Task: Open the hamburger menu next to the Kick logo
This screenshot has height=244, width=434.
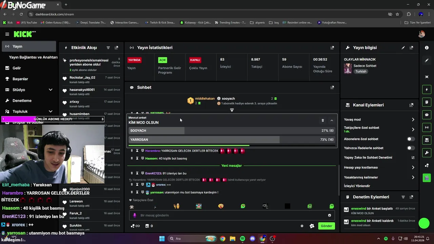Action: pyautogui.click(x=7, y=34)
